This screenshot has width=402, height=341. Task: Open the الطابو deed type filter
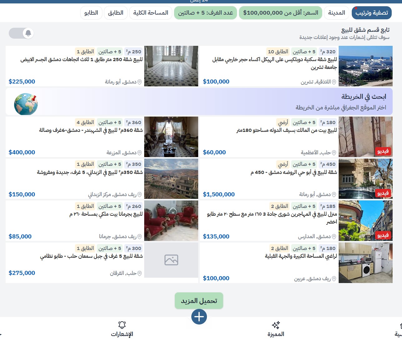[91, 13]
